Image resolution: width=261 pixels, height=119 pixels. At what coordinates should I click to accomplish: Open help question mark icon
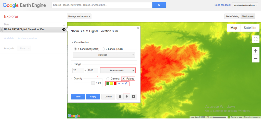coord(134,97)
